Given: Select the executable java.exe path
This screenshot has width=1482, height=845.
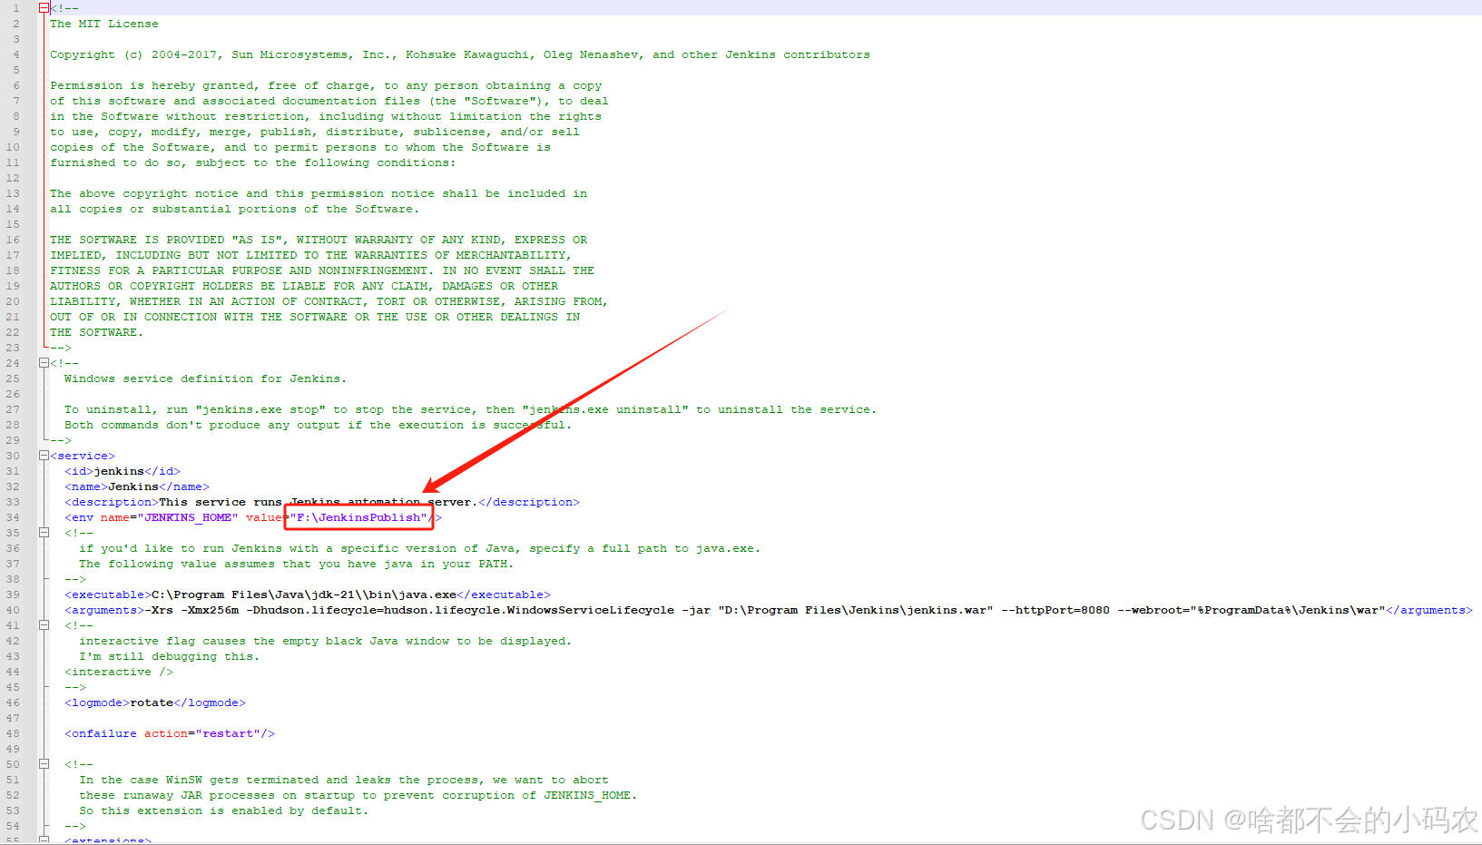Looking at the screenshot, I should [x=305, y=594].
